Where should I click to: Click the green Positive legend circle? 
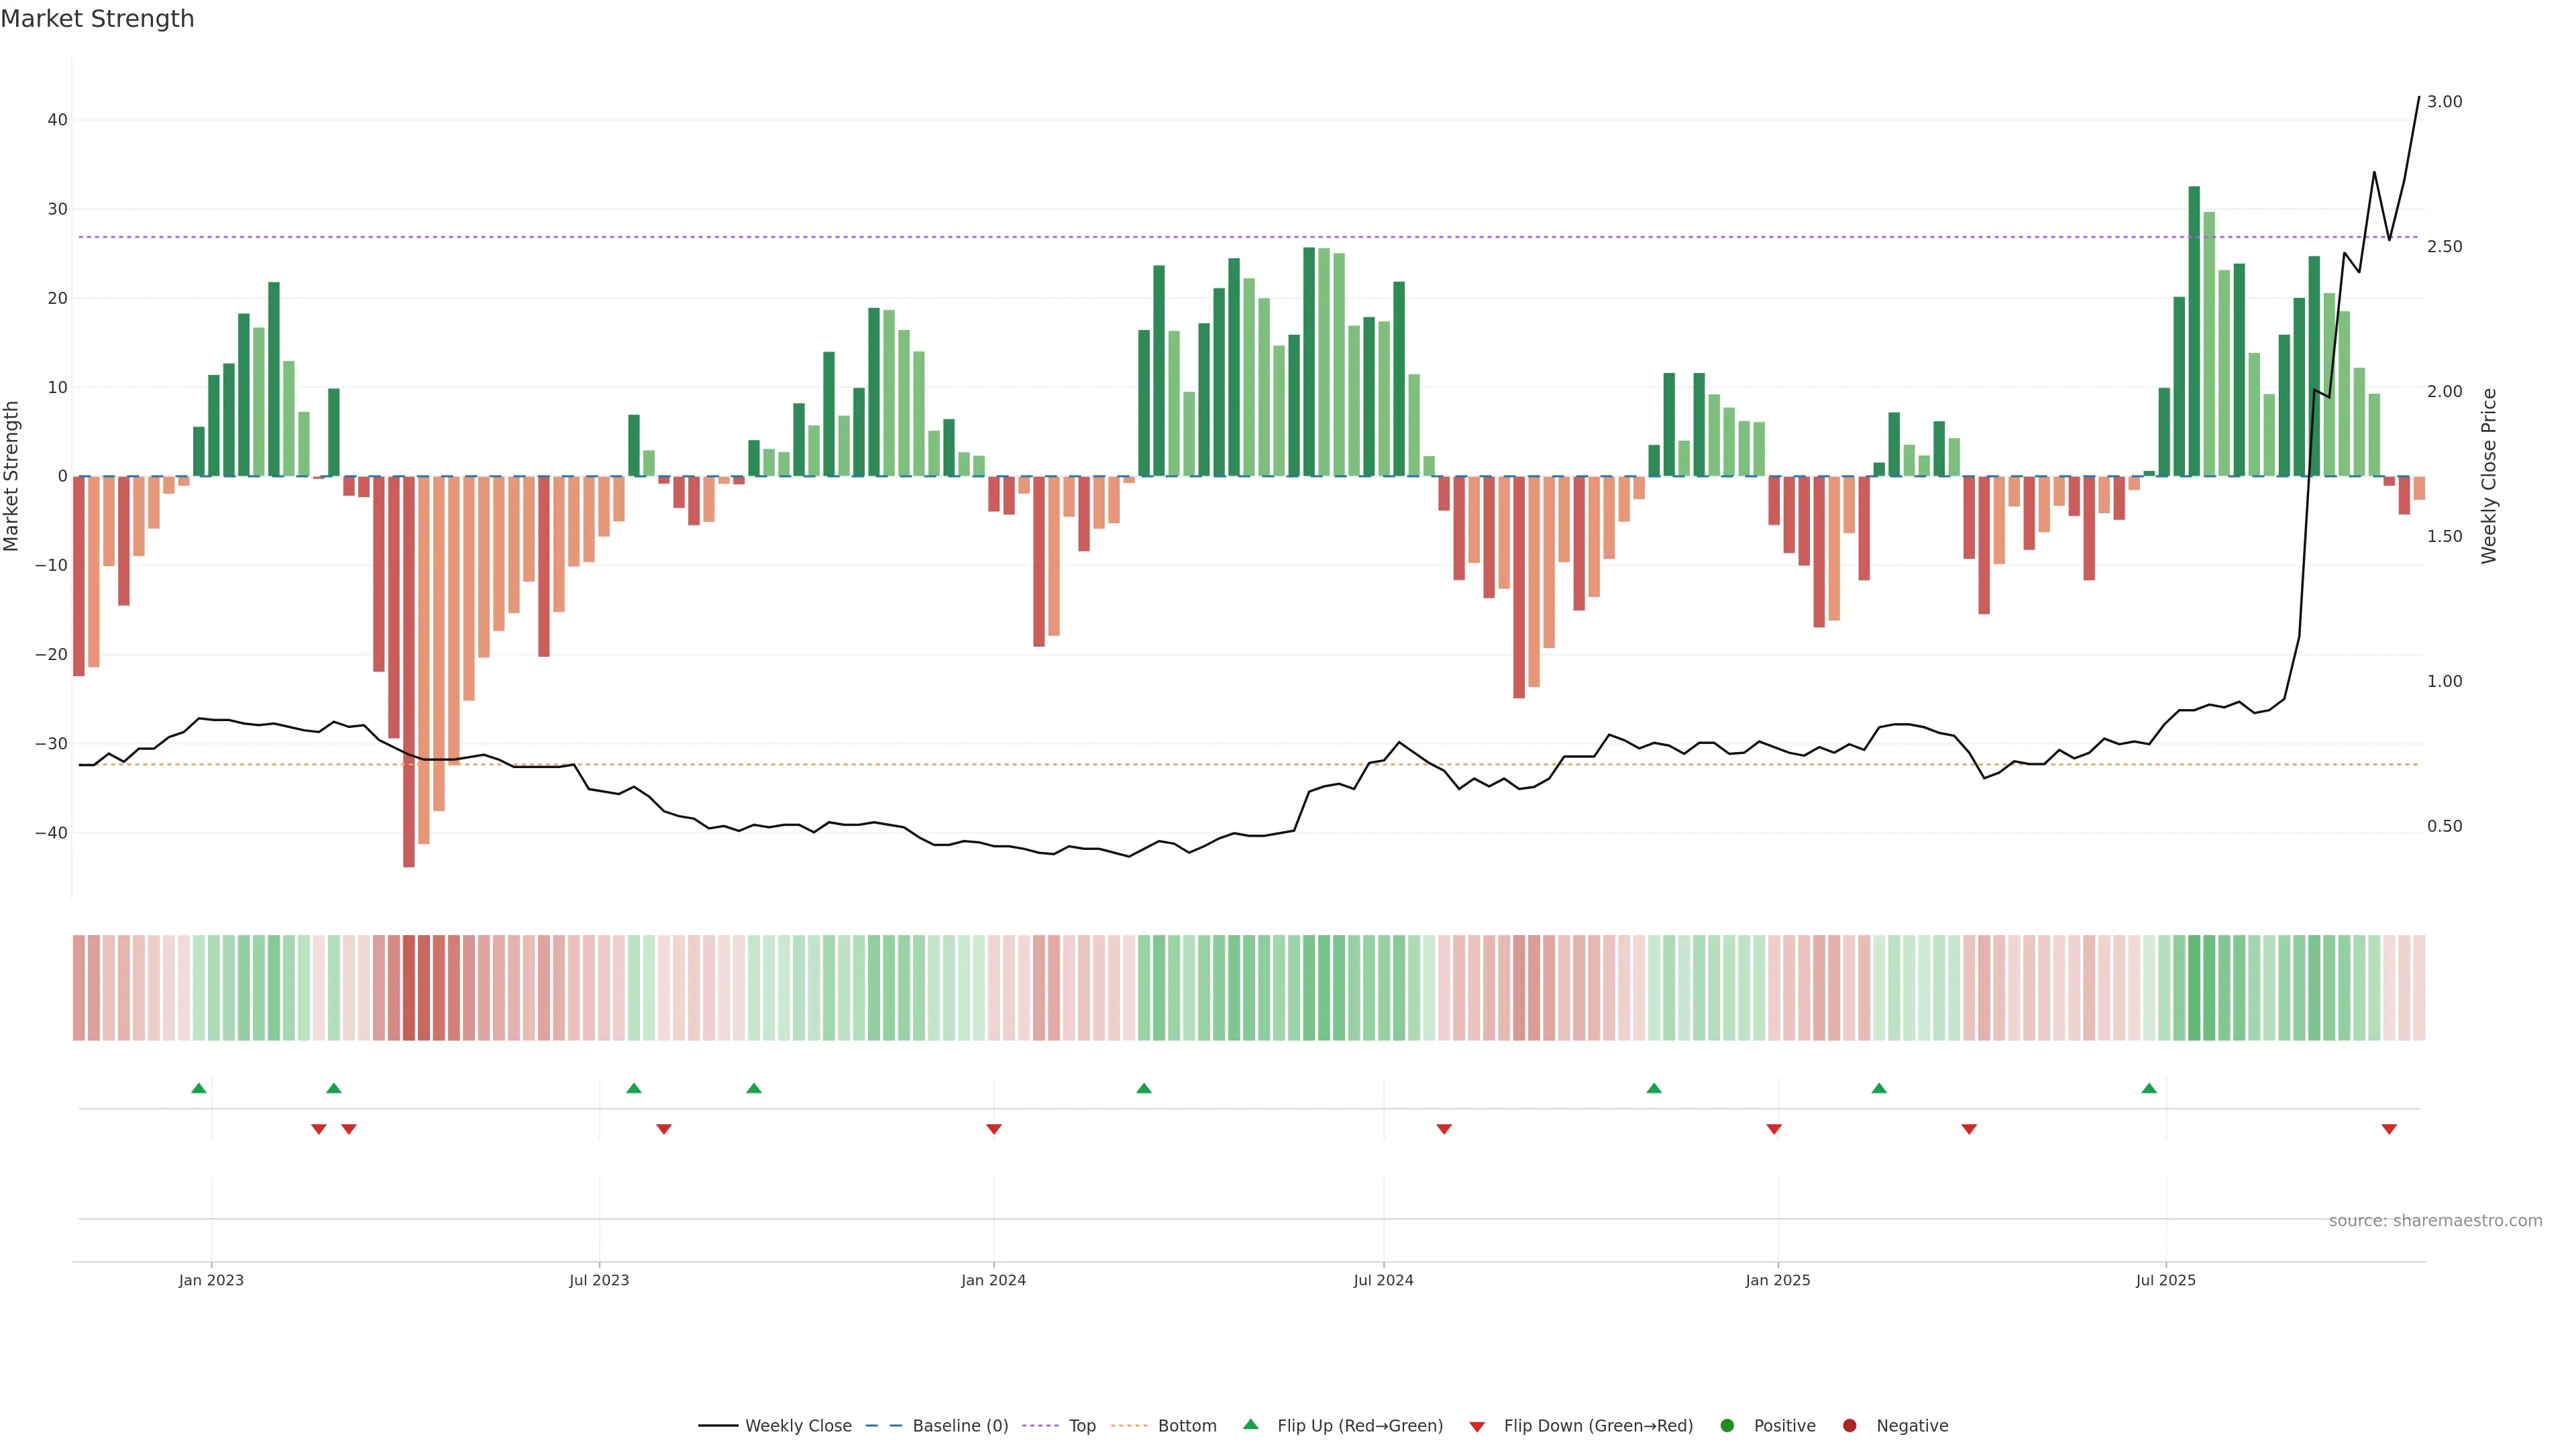1727,1426
